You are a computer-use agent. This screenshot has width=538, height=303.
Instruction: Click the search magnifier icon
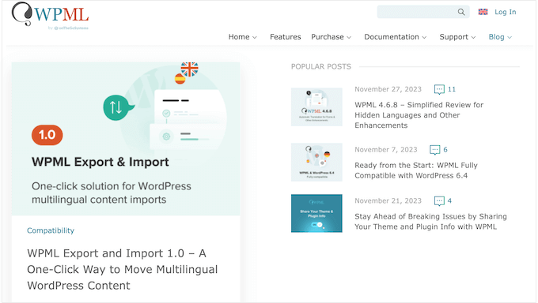(461, 12)
